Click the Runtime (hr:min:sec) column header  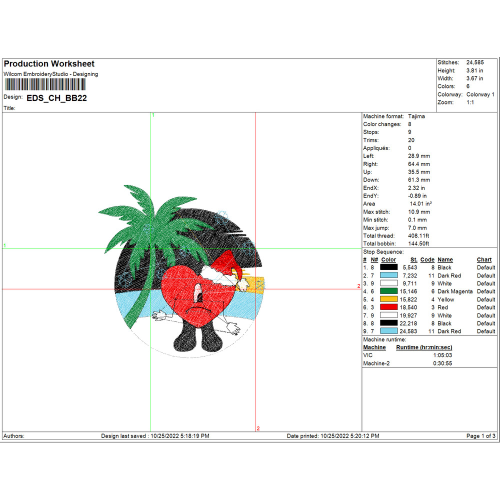(x=424, y=347)
